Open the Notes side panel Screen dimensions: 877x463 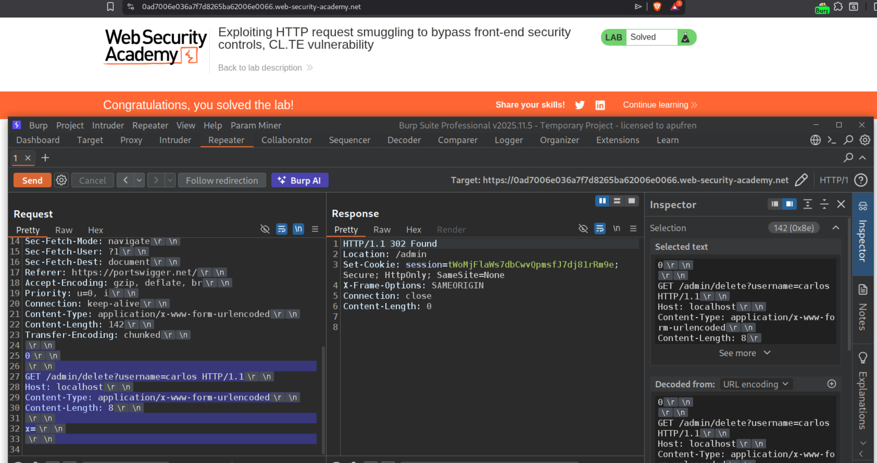pyautogui.click(x=862, y=308)
